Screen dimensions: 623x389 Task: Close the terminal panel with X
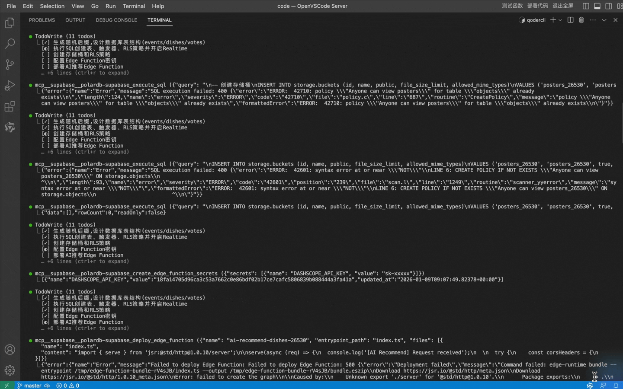coord(615,20)
